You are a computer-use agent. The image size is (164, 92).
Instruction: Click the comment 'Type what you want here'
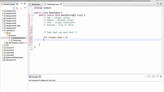pos(60,32)
